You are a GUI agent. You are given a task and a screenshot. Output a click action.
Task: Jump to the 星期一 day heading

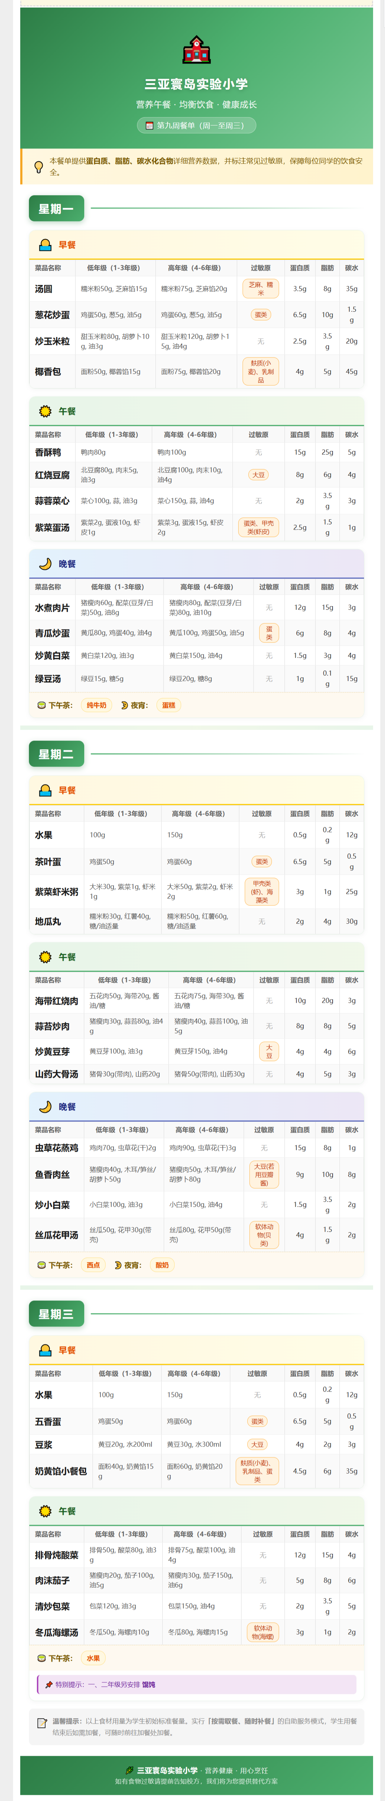coord(56,208)
